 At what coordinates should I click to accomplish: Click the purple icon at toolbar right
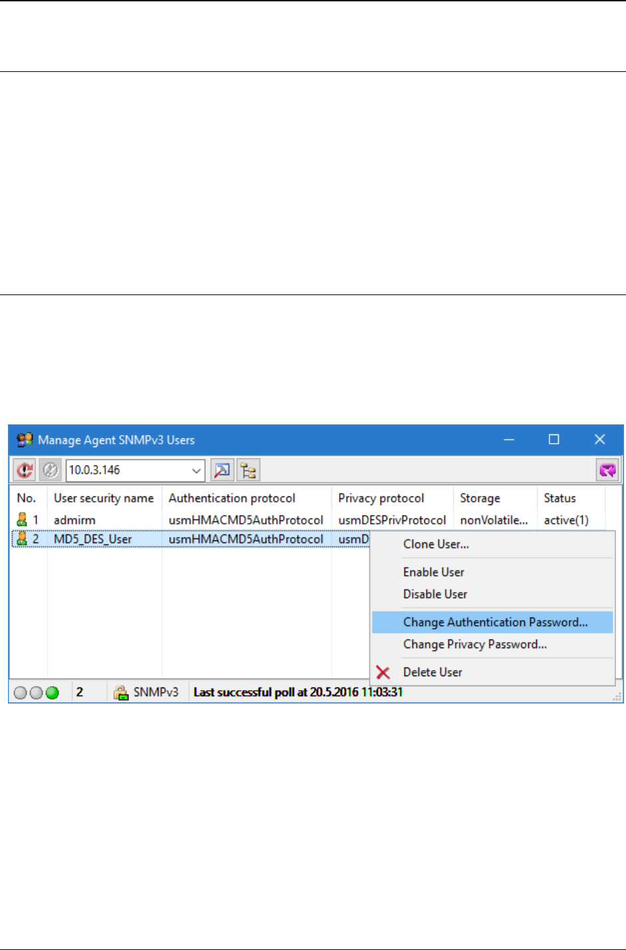click(607, 470)
